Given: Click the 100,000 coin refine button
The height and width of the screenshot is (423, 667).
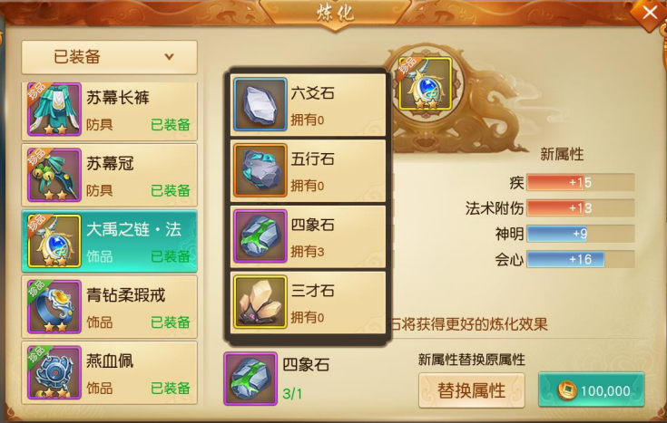Looking at the screenshot, I should click(592, 389).
